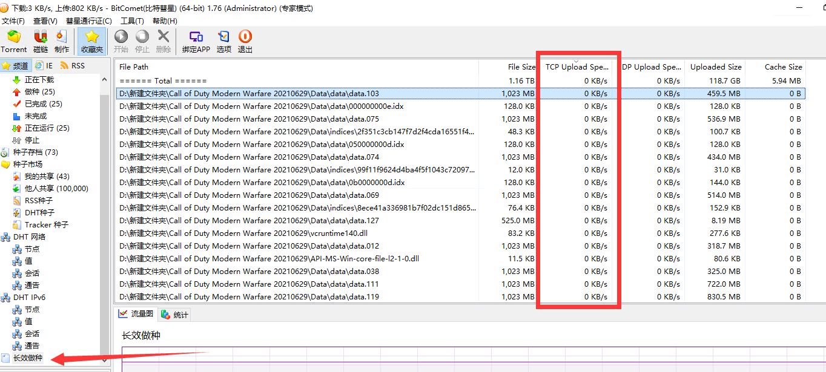Select the data.127 file row
The image size is (826, 372).
coord(460,220)
